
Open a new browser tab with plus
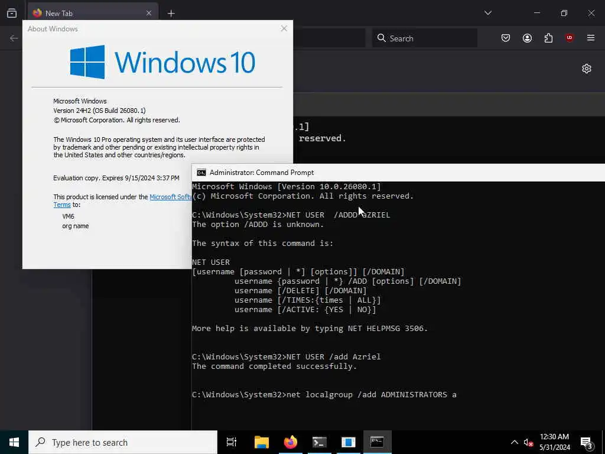click(x=171, y=14)
